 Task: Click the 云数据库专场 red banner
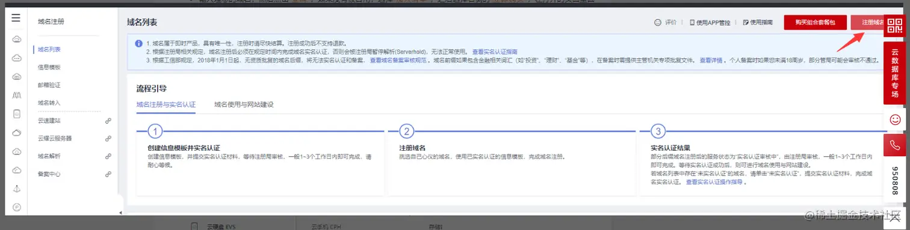895,73
